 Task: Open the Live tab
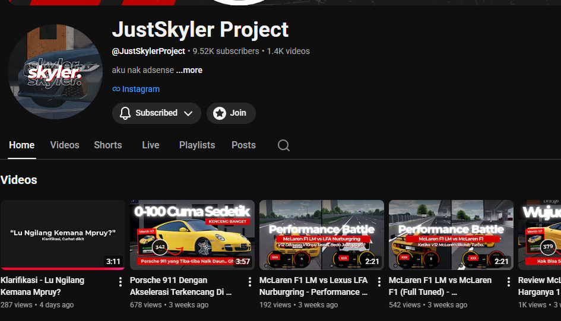click(x=151, y=145)
